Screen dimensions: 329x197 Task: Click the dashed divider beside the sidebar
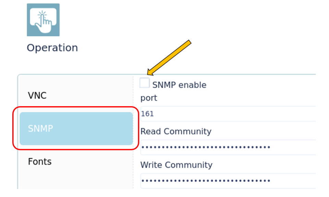coord(133,132)
